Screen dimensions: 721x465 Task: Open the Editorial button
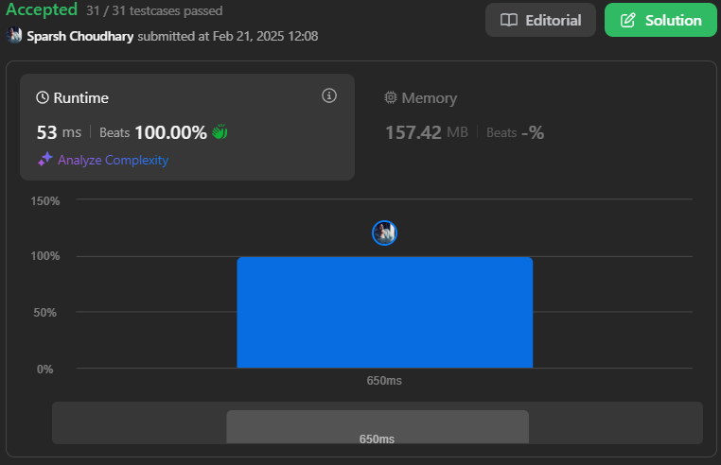tap(540, 20)
